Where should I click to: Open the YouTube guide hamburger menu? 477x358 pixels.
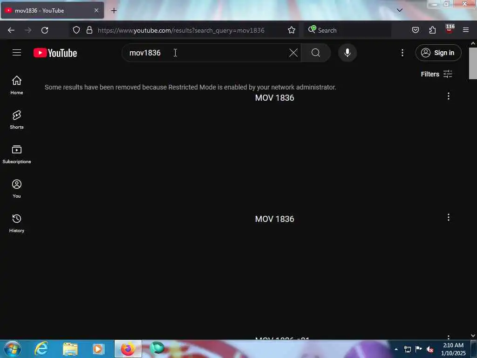[17, 53]
